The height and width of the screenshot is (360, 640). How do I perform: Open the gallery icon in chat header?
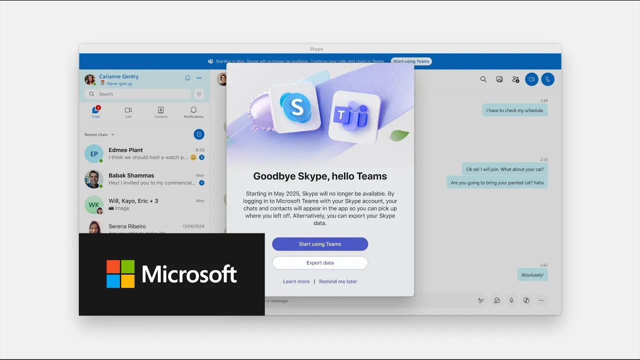click(499, 79)
